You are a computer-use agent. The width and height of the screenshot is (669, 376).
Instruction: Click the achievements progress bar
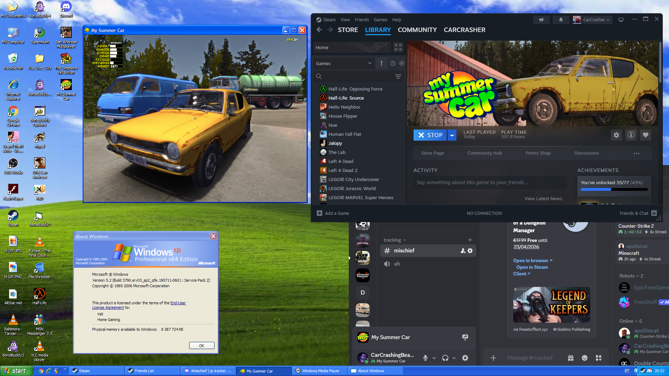click(614, 190)
